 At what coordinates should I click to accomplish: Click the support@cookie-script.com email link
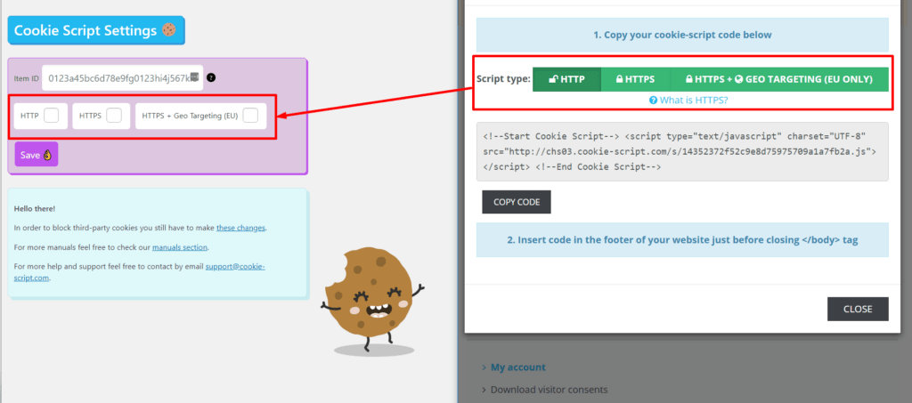tap(235, 266)
